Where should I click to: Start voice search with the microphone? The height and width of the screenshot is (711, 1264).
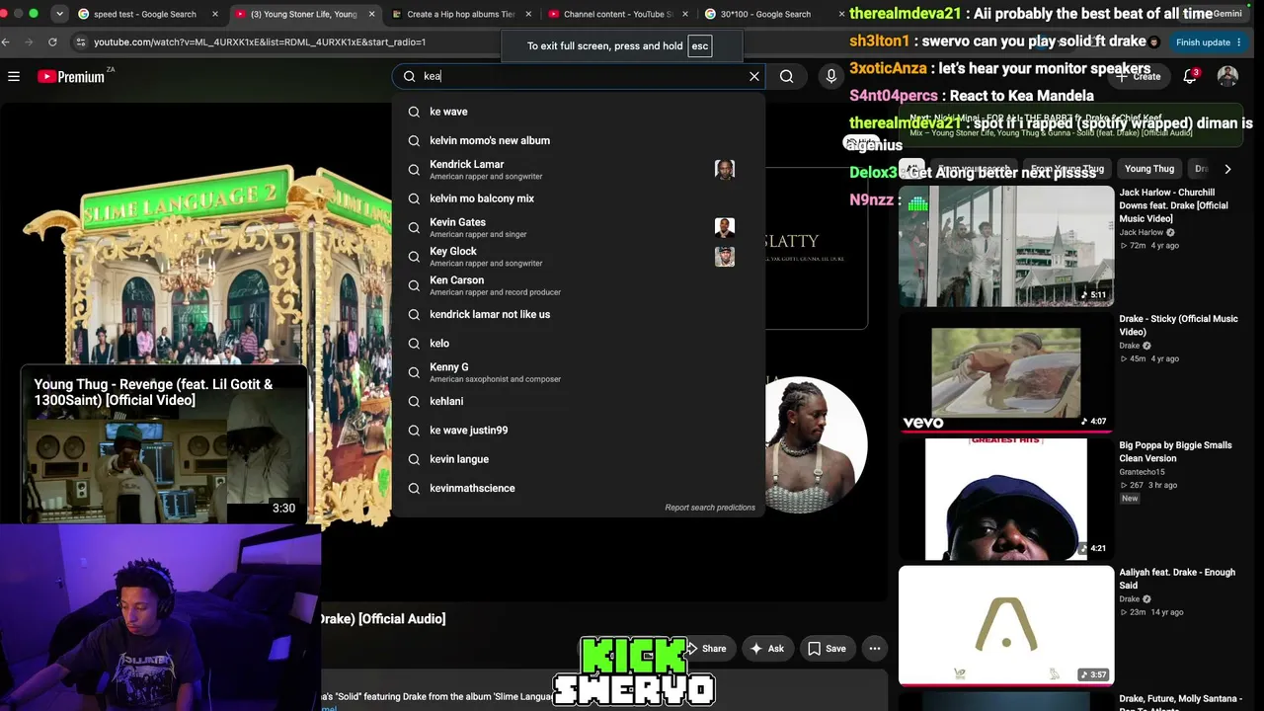click(x=831, y=76)
